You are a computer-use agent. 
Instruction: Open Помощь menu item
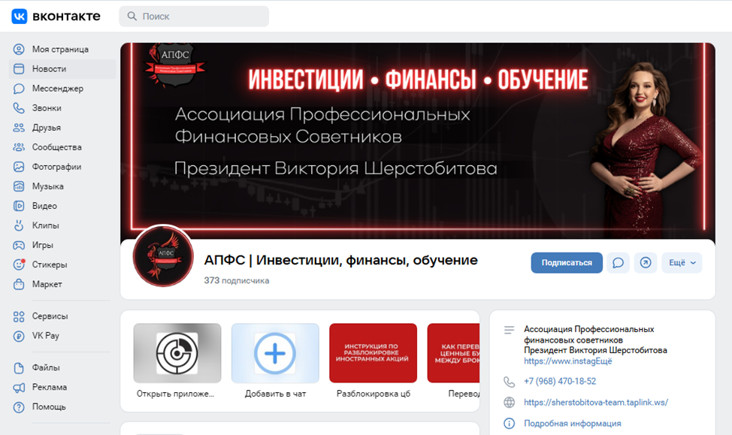(62, 407)
